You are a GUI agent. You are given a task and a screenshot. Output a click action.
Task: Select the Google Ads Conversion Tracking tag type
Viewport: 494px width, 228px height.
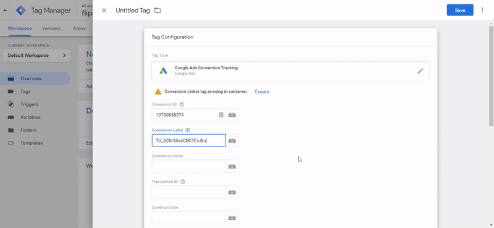tap(290, 70)
